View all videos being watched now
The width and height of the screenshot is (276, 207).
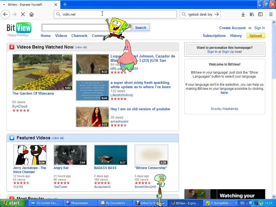[x=81, y=47]
